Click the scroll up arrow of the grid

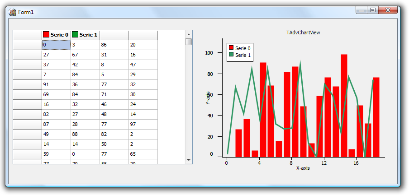[188, 34]
